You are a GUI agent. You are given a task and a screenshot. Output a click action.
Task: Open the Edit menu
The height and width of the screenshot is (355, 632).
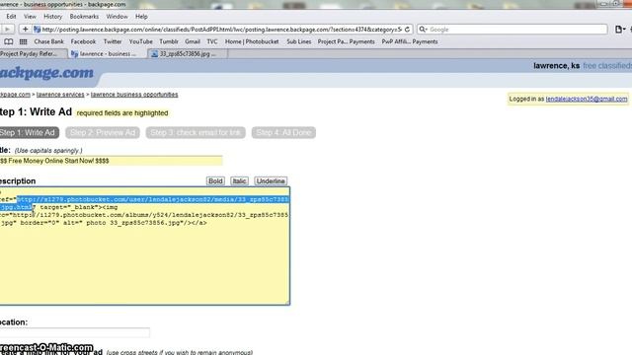click(x=11, y=17)
